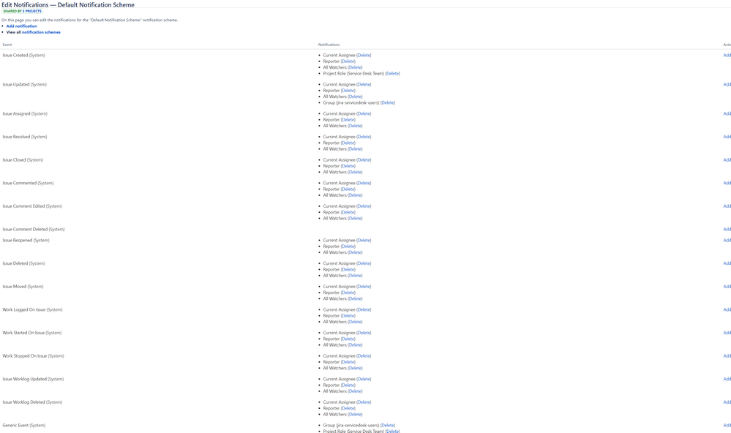This screenshot has height=433, width=731.
Task: Delete Current Assignee from Work Started On Issue
Action: click(364, 333)
